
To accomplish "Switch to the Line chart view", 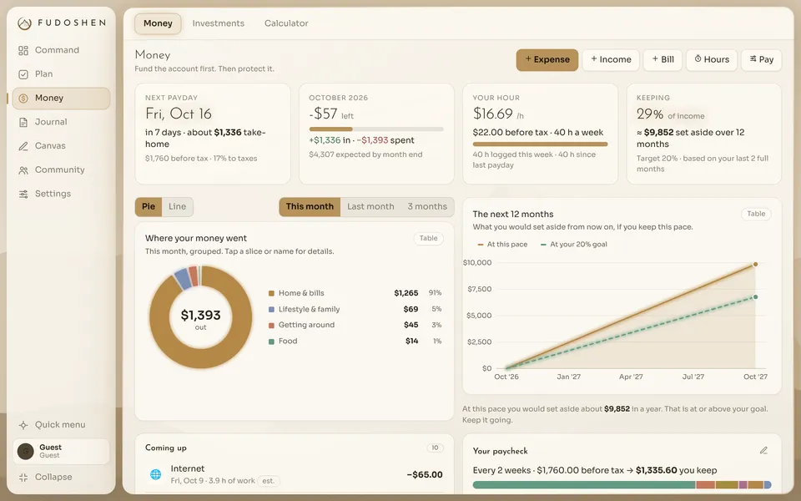I will pos(177,206).
